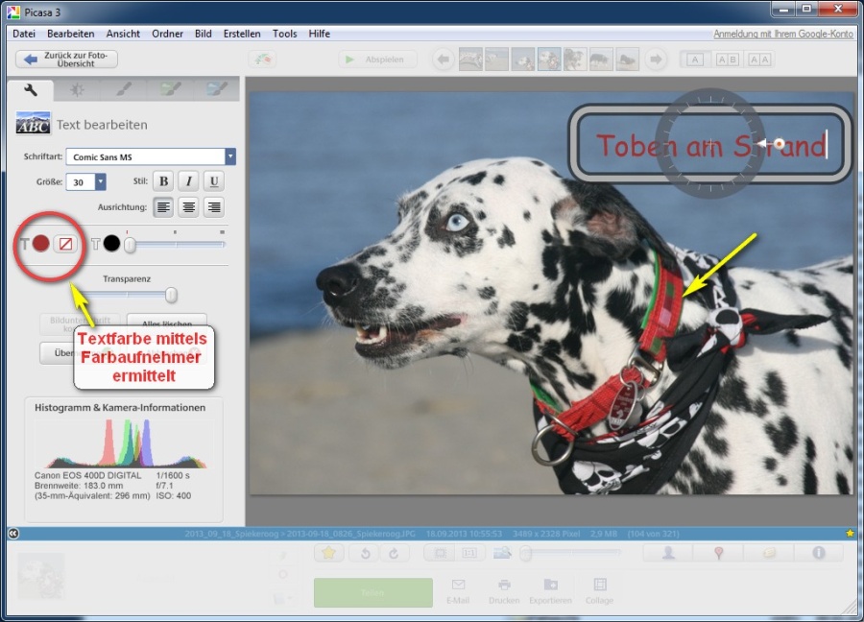Expand the Größe font size dropdown
The height and width of the screenshot is (622, 864).
(100, 181)
